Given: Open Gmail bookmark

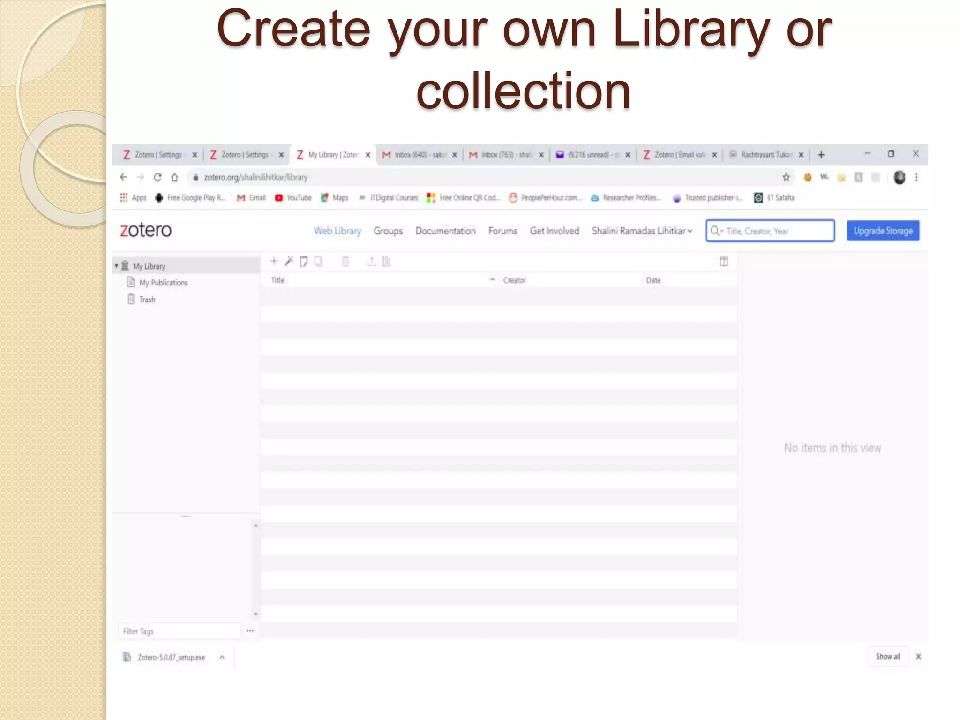Looking at the screenshot, I should (251, 198).
